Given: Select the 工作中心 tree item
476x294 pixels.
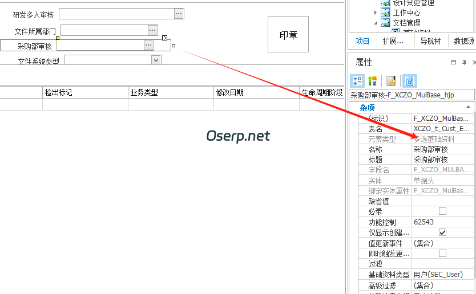Looking at the screenshot, I should coord(406,13).
